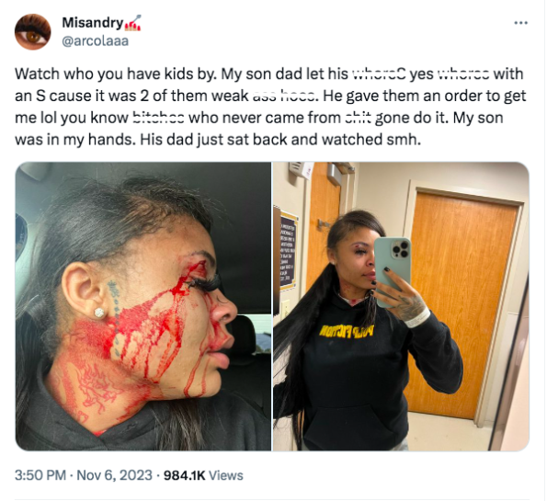
Task: Click the eye profile picture avatar
Action: point(33,32)
